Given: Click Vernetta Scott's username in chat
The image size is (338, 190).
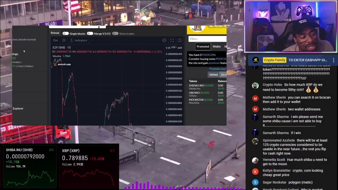Looking at the screenshot, I should [x=274, y=160].
